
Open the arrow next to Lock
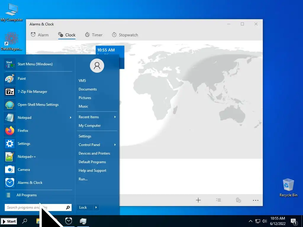(x=96, y=207)
